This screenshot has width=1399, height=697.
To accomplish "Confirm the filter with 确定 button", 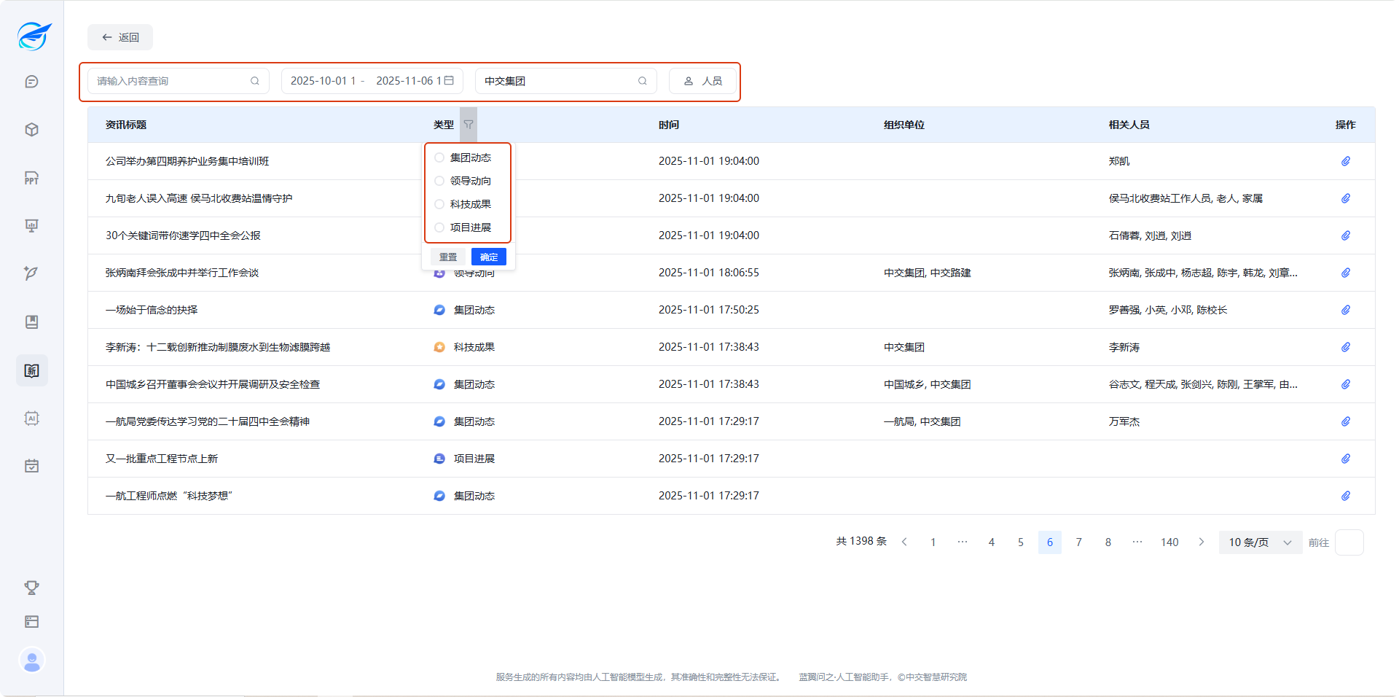I will point(489,257).
